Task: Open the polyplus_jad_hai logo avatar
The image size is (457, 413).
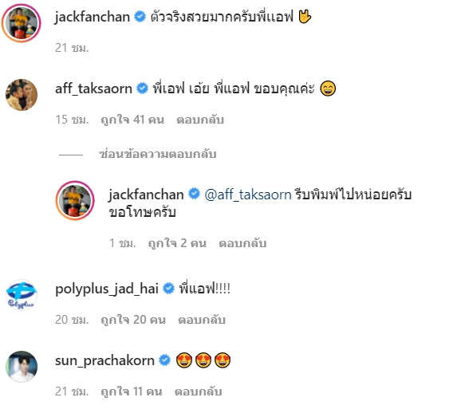Action: point(22,295)
